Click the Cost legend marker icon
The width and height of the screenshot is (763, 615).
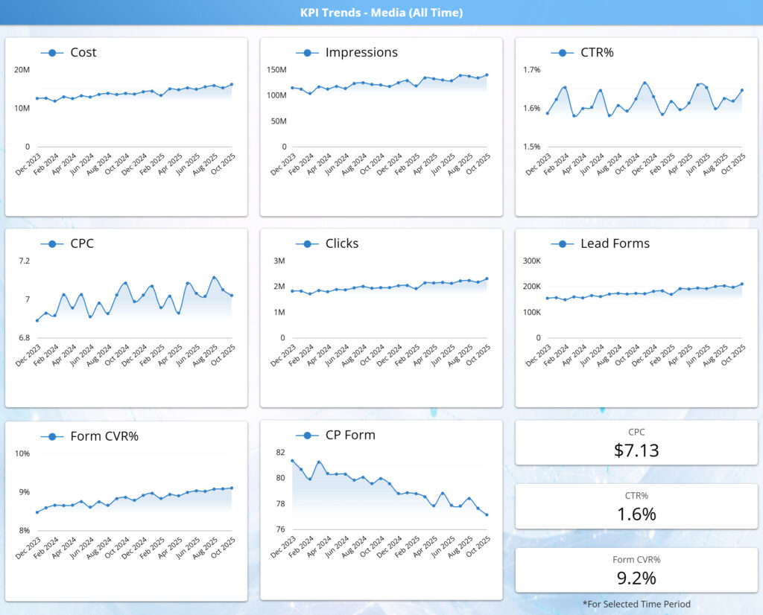tap(51, 52)
